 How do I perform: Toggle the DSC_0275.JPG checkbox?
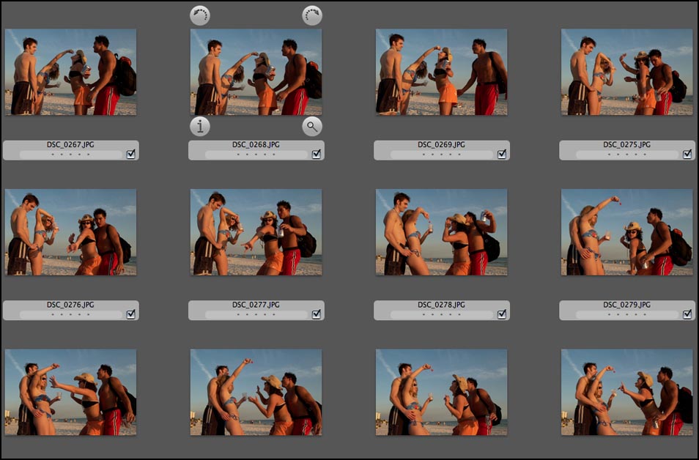click(687, 155)
